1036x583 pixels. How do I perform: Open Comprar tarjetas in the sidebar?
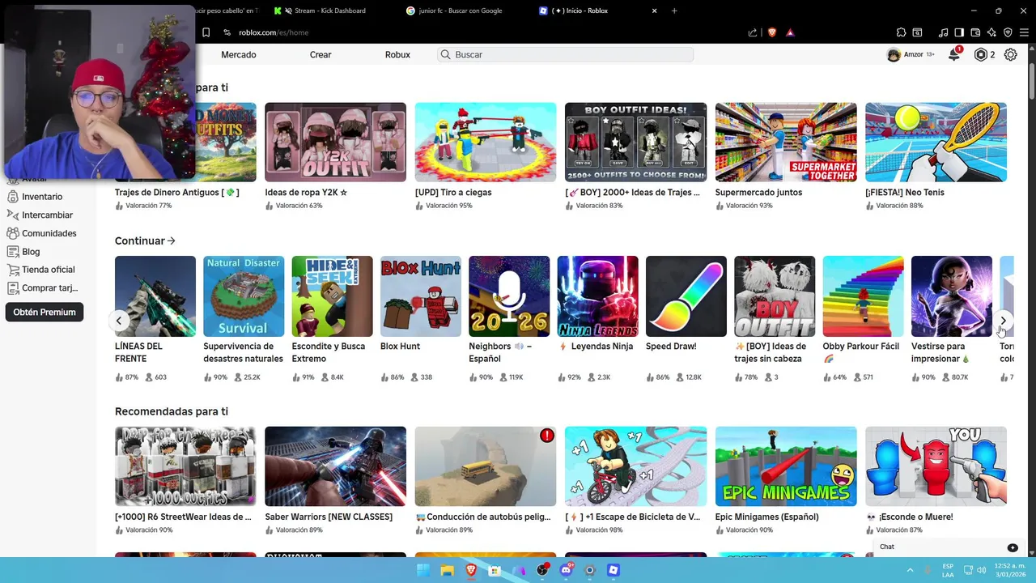42,288
